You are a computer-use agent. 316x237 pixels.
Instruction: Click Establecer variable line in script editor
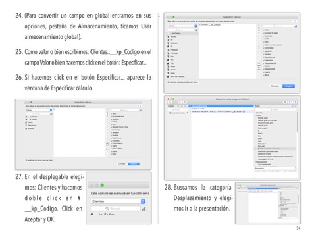point(221,111)
